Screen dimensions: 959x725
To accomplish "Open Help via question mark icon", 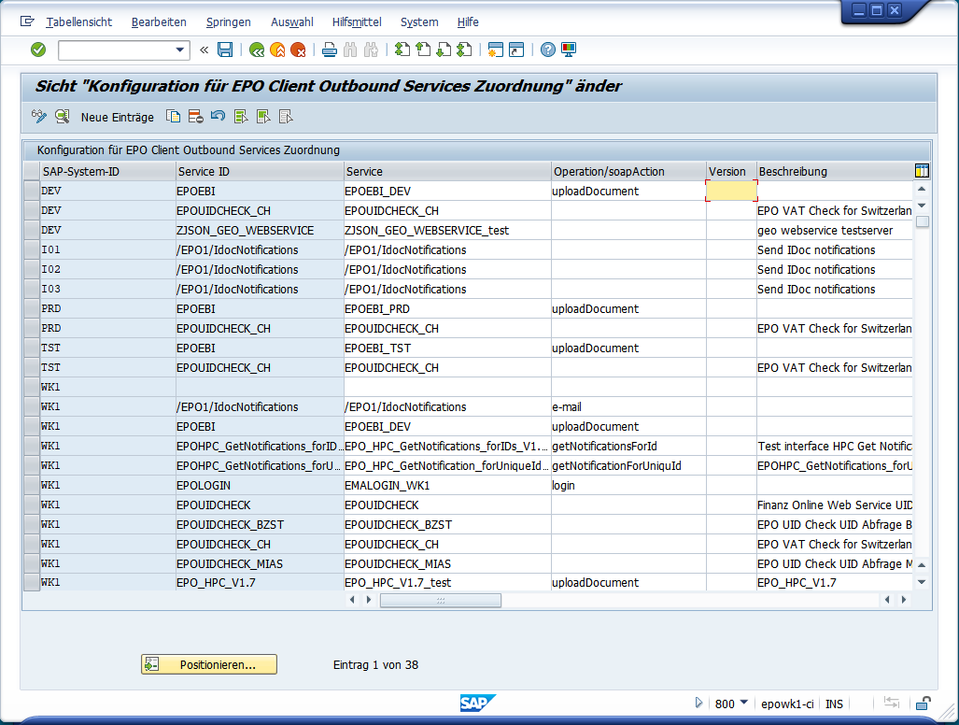I will coord(548,50).
